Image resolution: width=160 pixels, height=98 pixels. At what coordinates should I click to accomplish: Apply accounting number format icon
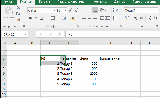click(x=127, y=18)
